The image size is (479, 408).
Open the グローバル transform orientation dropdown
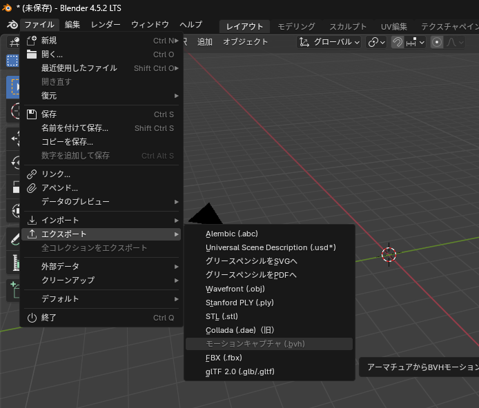(x=329, y=42)
